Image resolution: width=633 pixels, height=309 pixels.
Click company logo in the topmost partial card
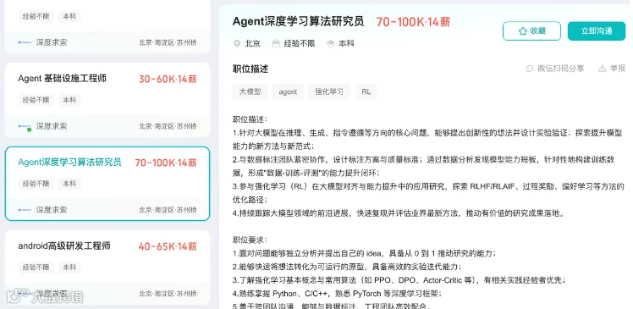click(x=25, y=42)
